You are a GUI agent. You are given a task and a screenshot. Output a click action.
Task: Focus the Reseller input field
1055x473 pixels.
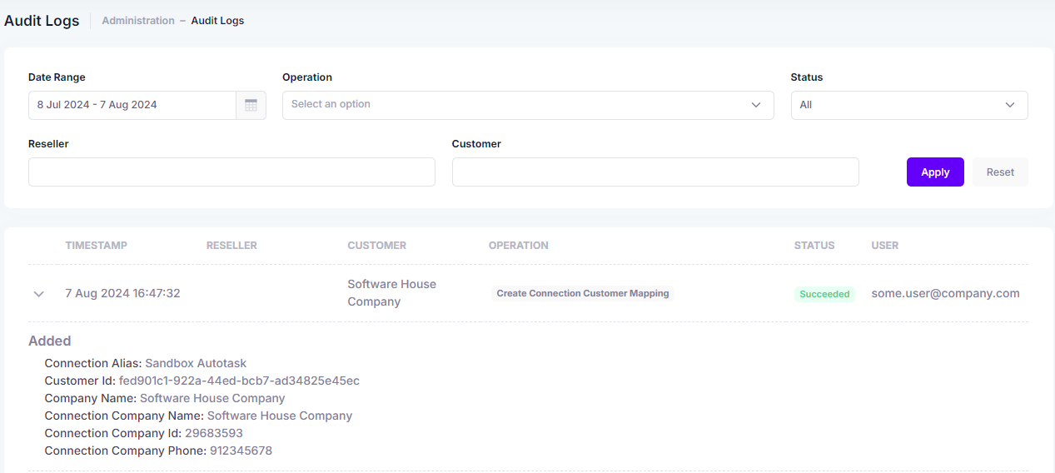click(x=231, y=172)
